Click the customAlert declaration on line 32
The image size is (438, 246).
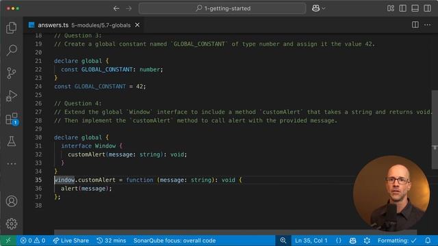tap(127, 154)
